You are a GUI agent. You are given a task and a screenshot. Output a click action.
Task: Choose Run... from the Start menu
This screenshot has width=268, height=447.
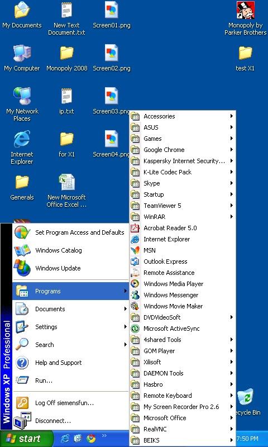click(x=71, y=381)
